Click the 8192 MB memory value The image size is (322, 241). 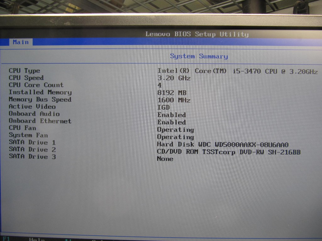pos(172,93)
